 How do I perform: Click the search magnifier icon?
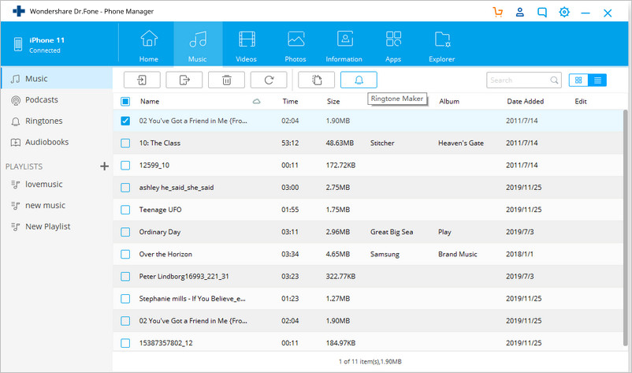554,80
